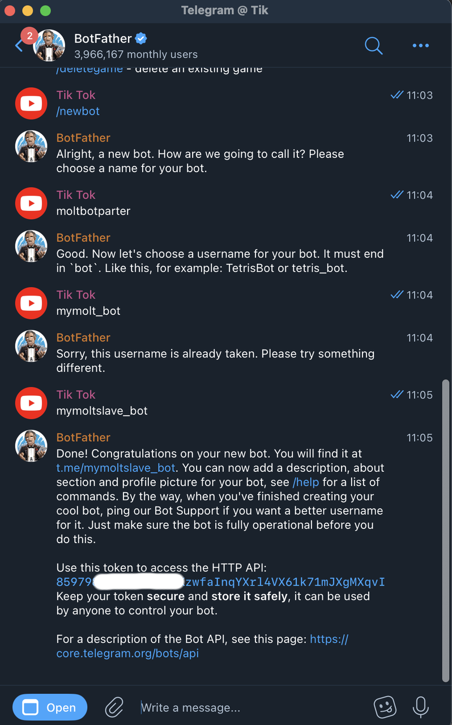Click the search magnifier icon in header
Screen dimensions: 452x725
pyautogui.click(x=373, y=45)
